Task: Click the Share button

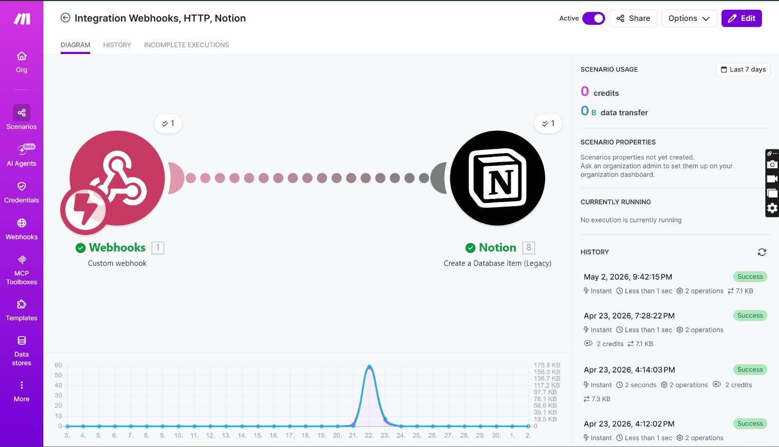Action: [x=633, y=18]
